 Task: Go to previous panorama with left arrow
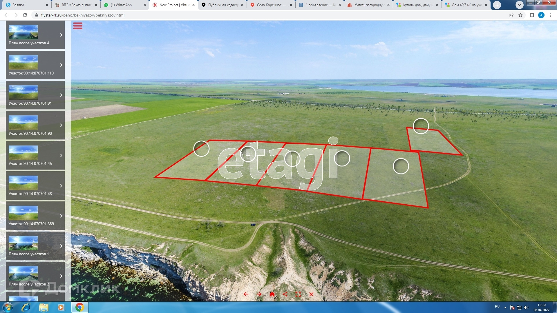(246, 294)
